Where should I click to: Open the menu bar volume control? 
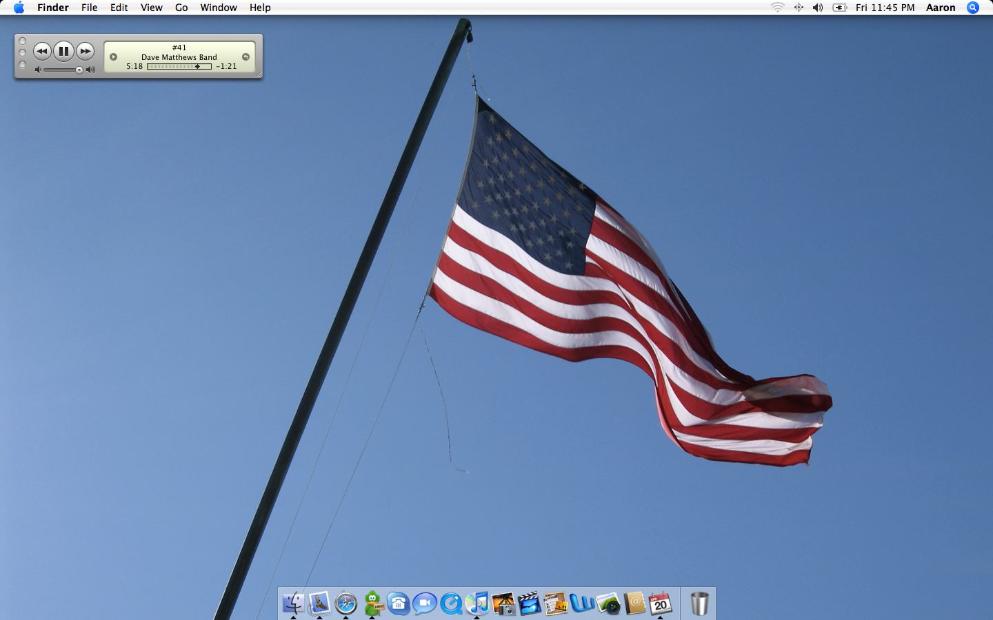[x=818, y=8]
